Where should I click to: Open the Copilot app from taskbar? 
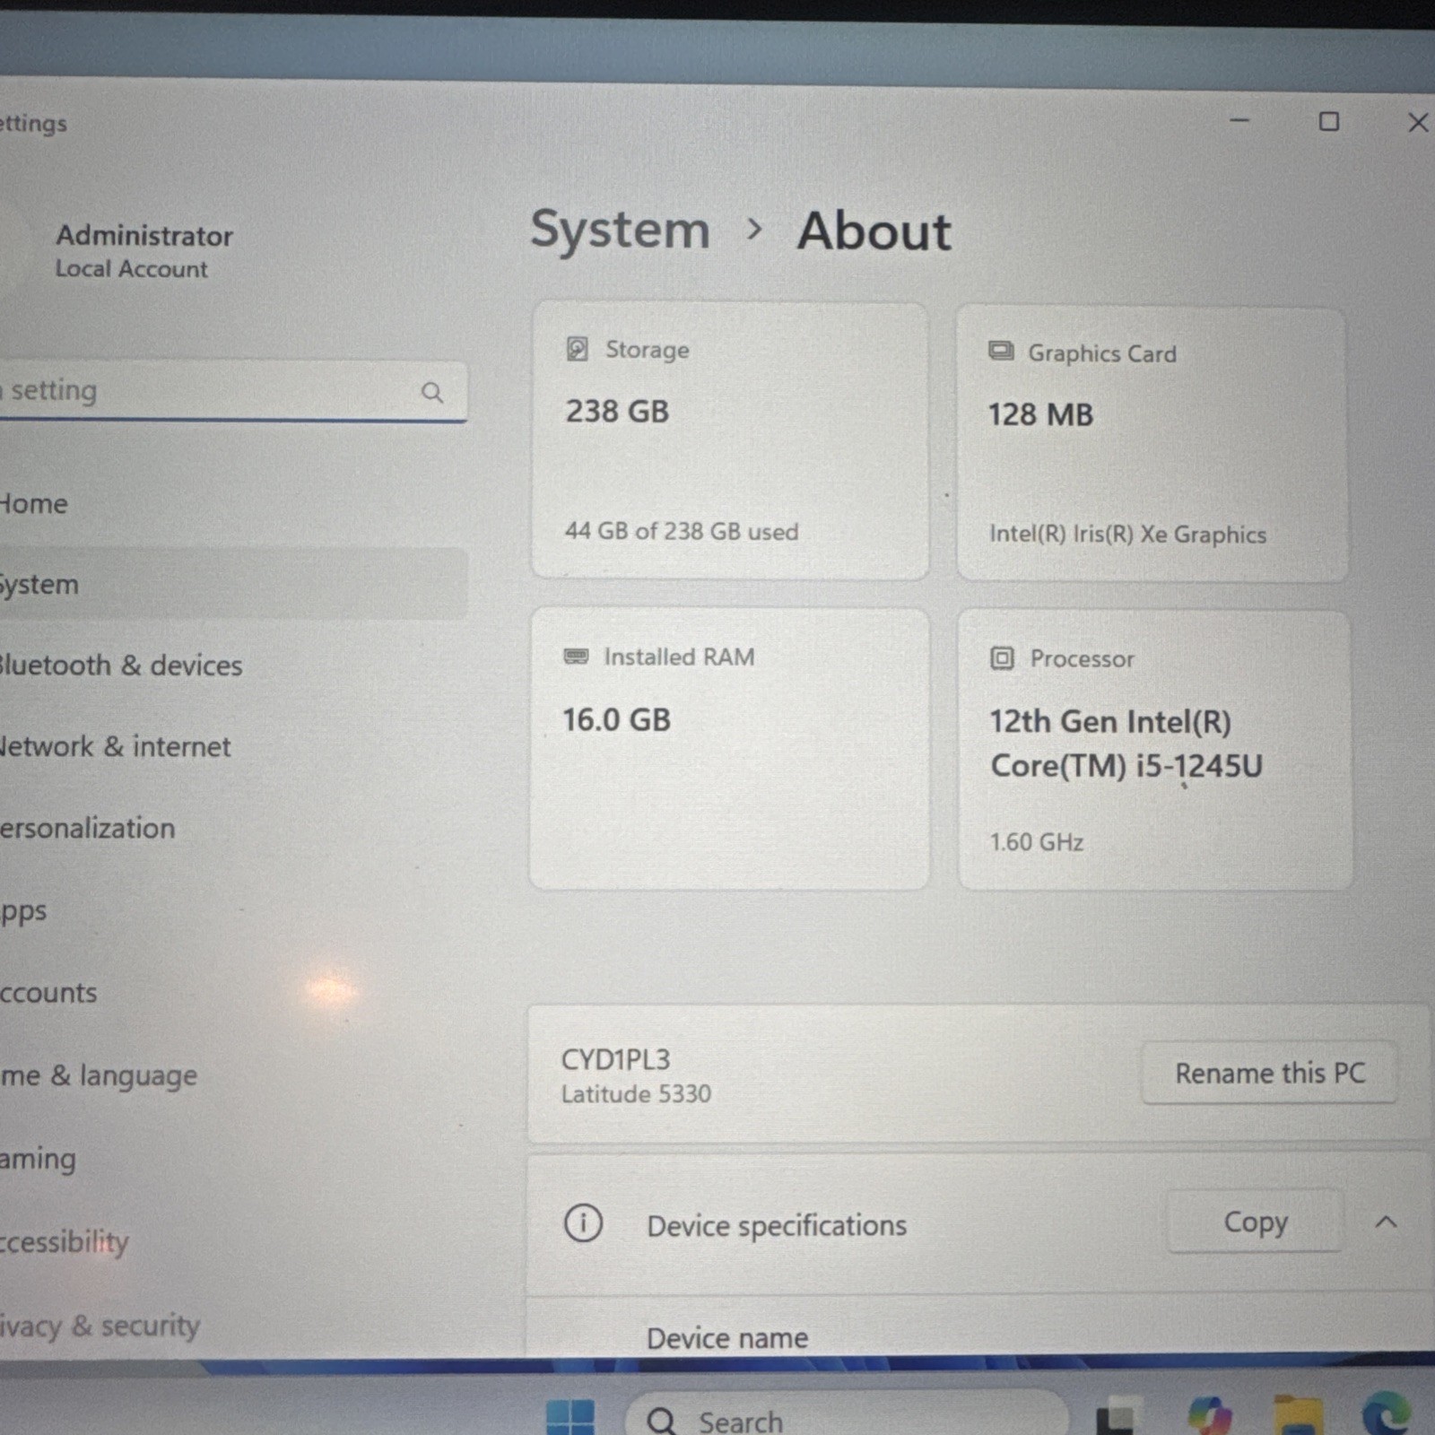click(1209, 1415)
